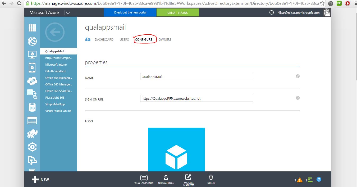Open the Mobile Services phone icon

(32, 68)
